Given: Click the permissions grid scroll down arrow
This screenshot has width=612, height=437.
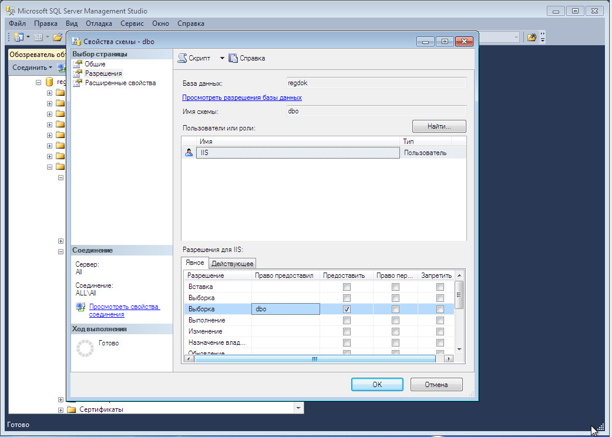Looking at the screenshot, I should (459, 349).
